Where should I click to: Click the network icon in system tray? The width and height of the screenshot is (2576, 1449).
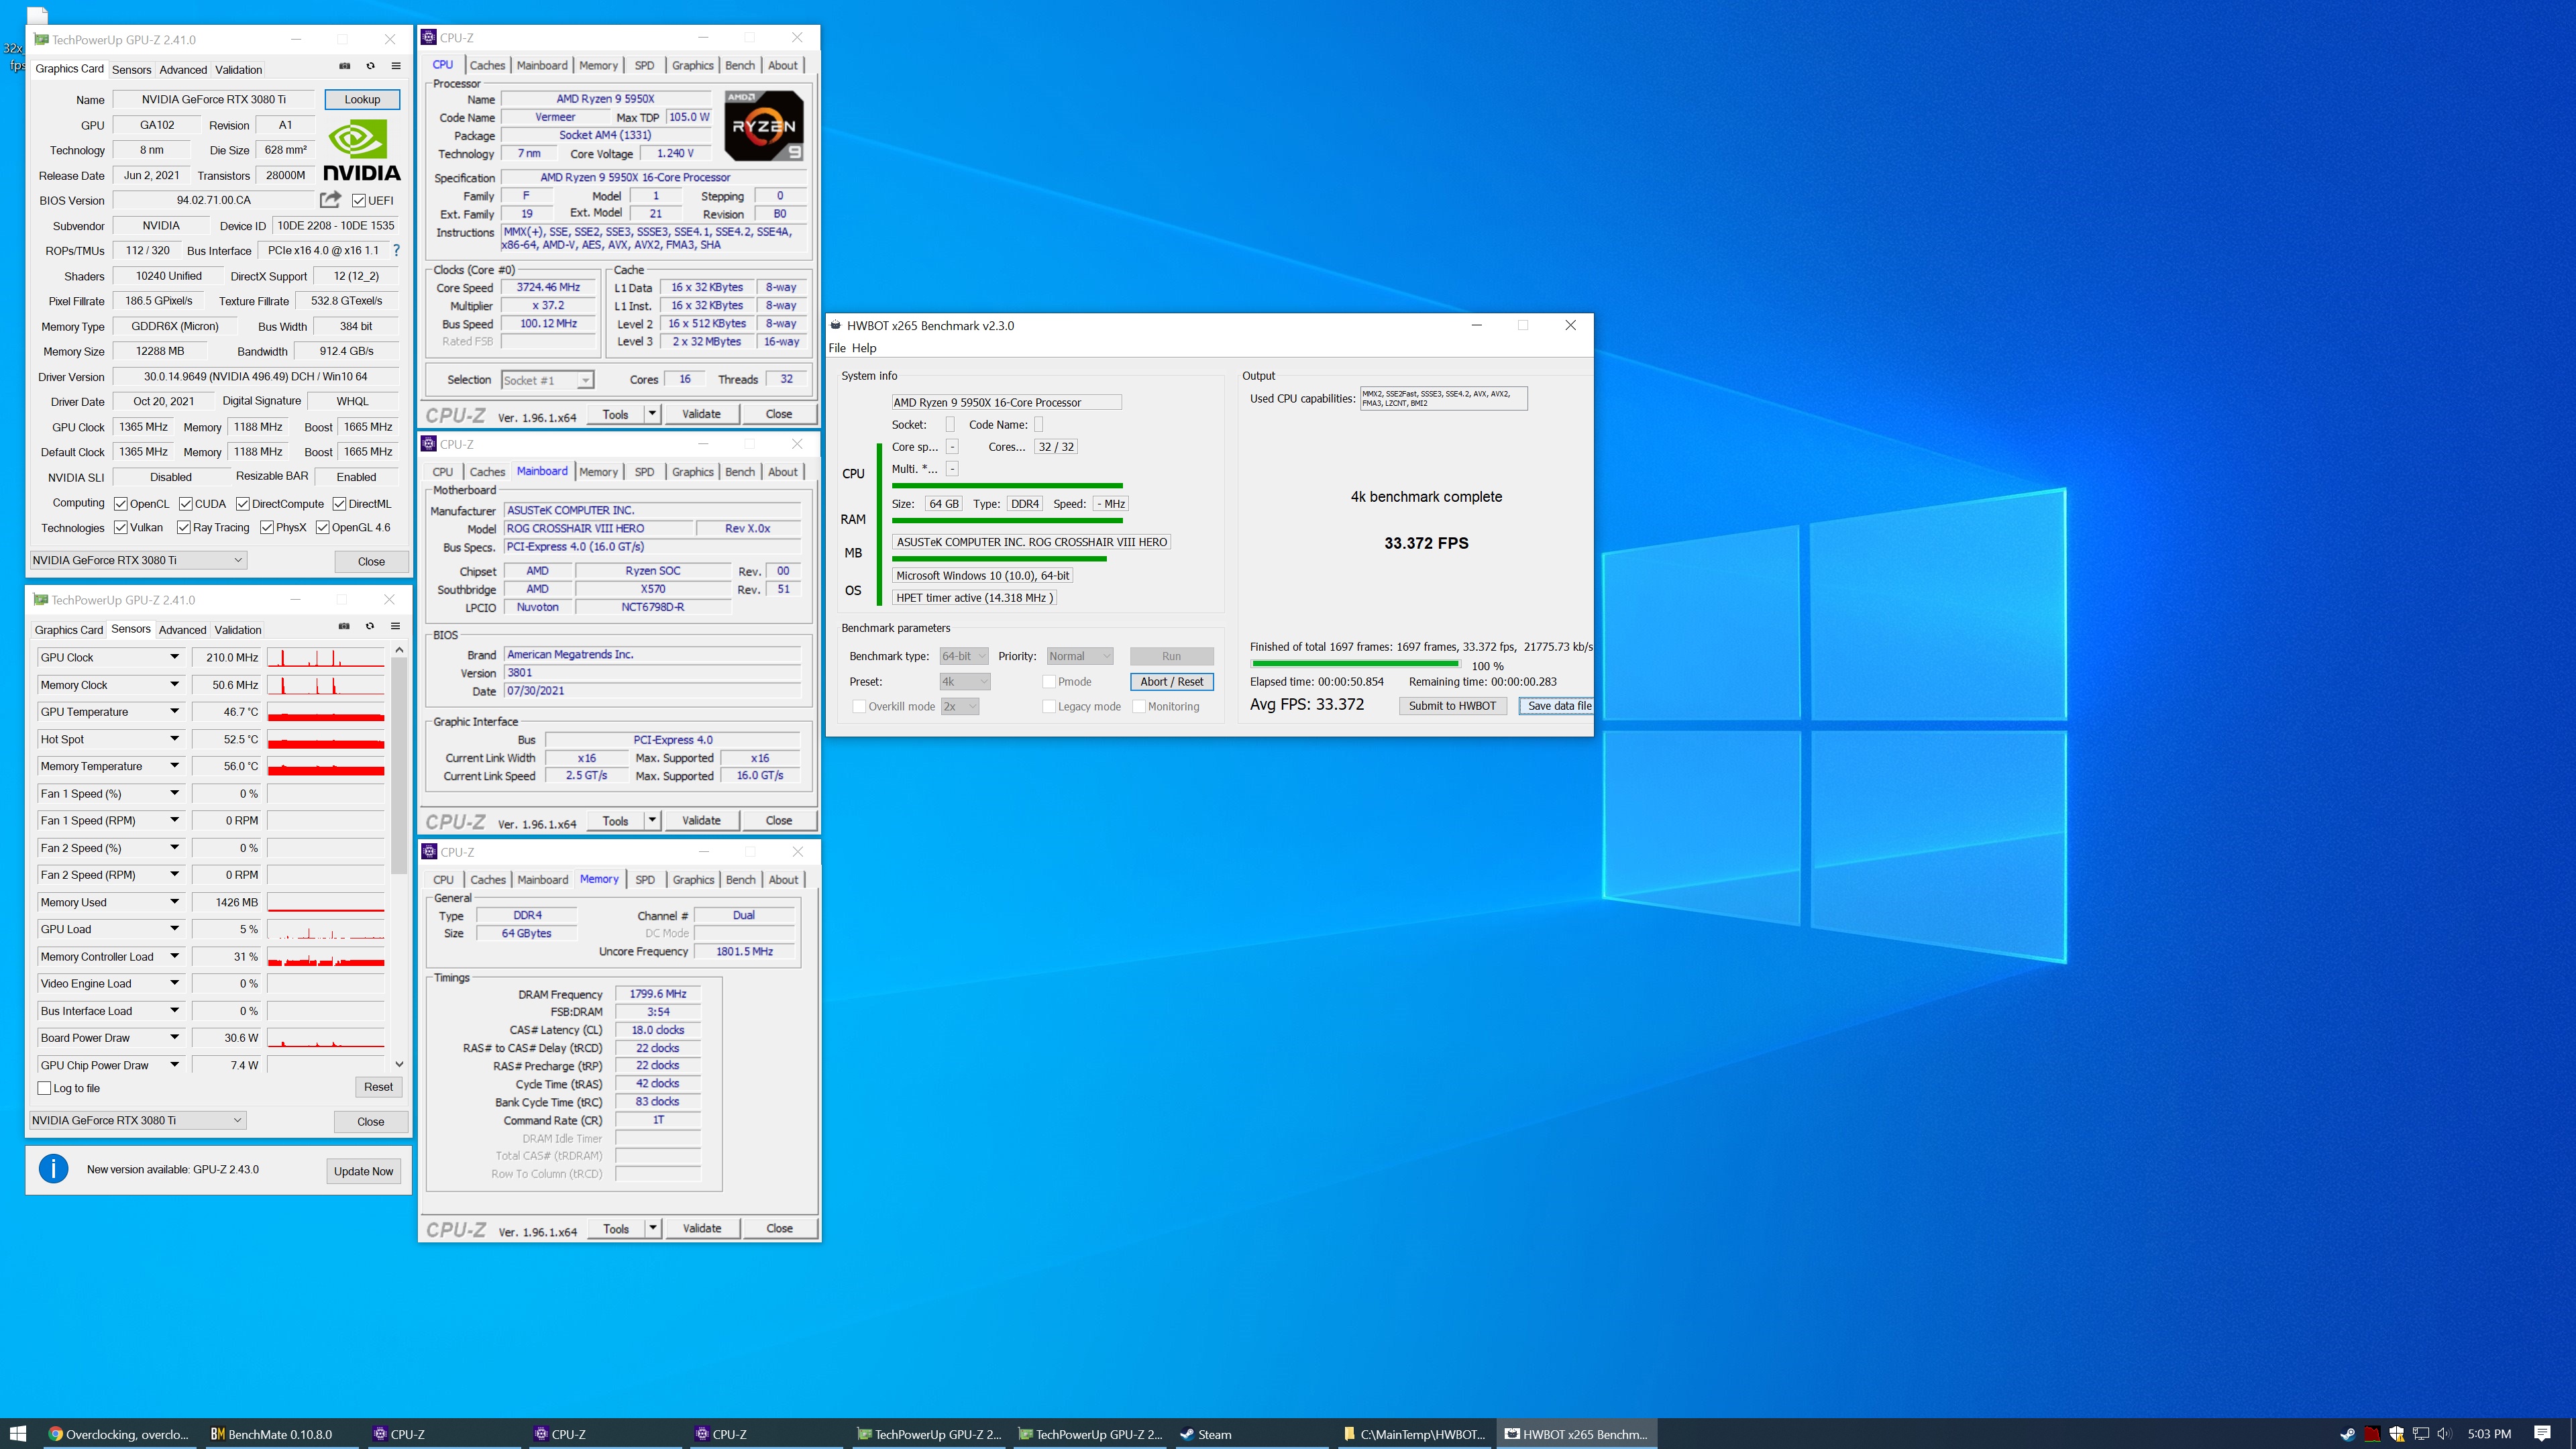(x=2420, y=1433)
